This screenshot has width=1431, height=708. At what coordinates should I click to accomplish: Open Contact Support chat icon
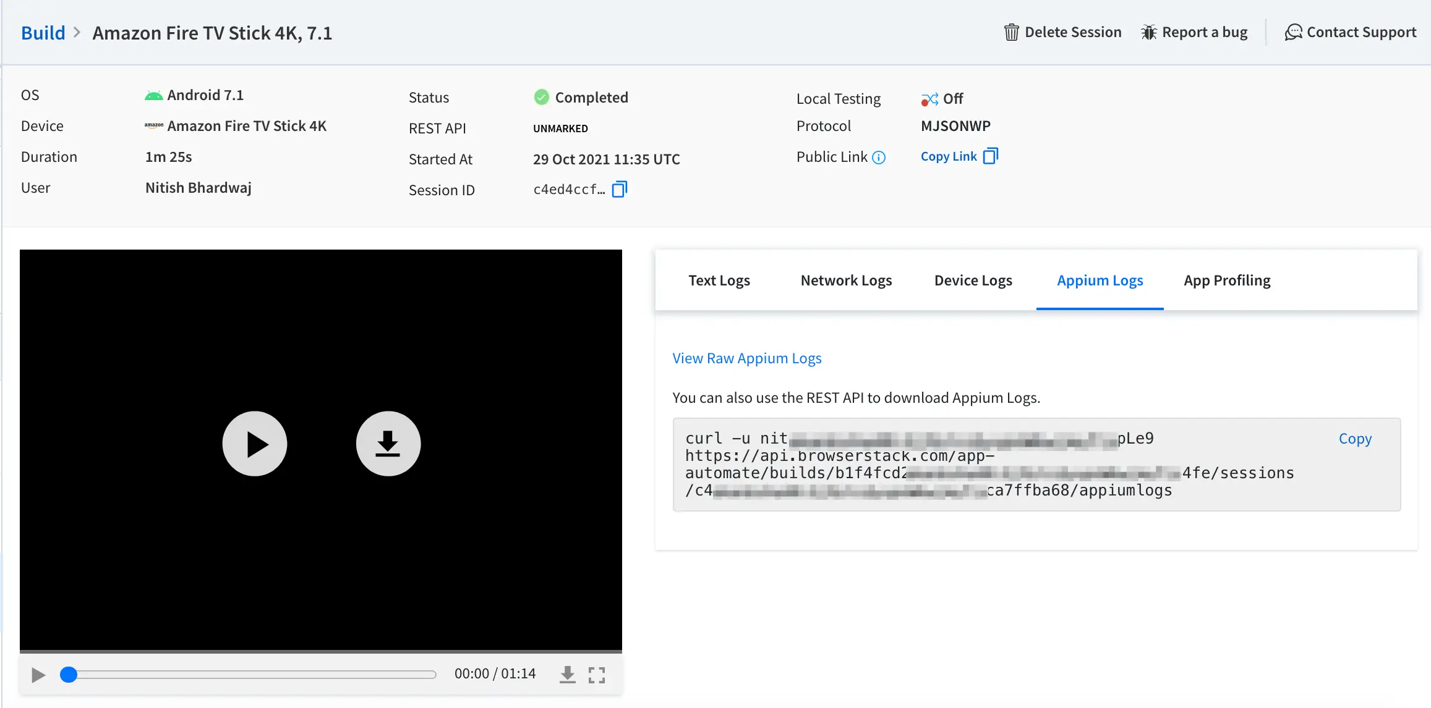(x=1293, y=32)
